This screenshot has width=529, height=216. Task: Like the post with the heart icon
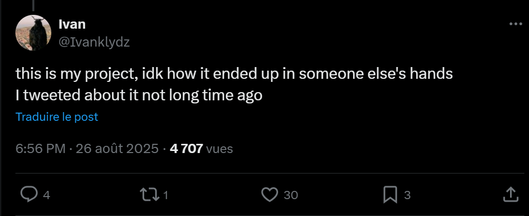pyautogui.click(x=269, y=194)
